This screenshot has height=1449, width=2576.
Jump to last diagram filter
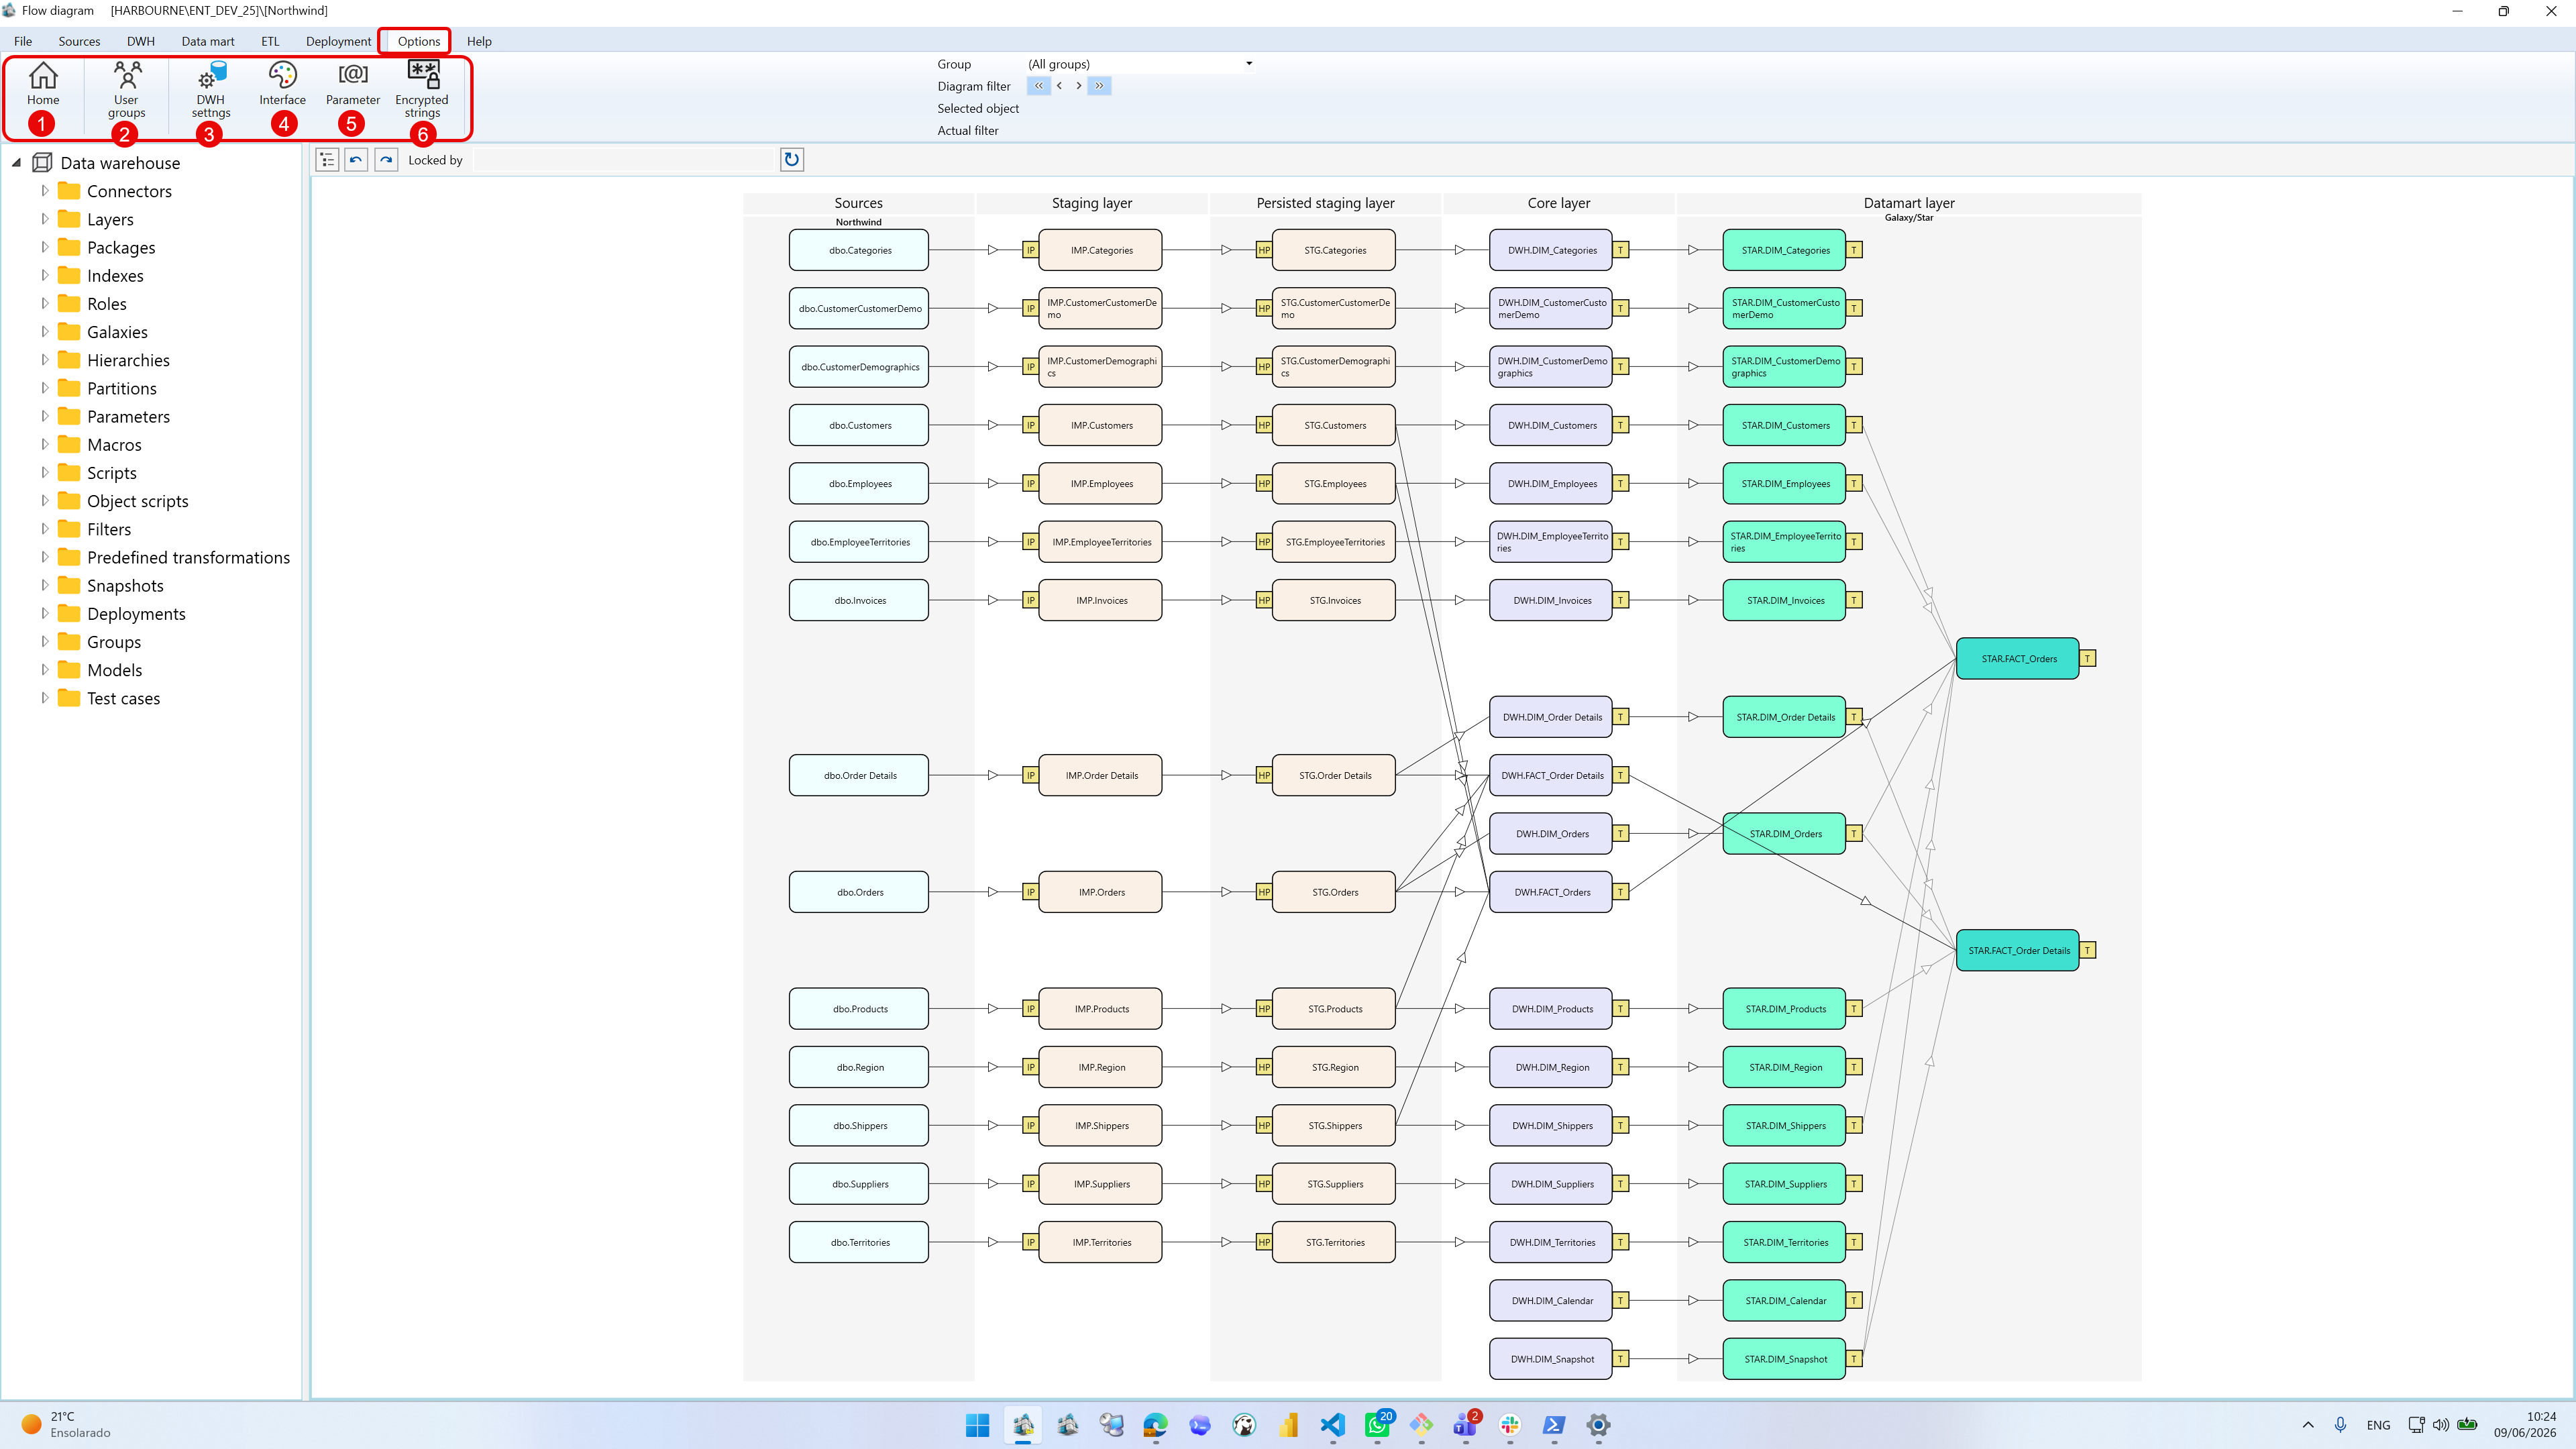pos(1099,86)
